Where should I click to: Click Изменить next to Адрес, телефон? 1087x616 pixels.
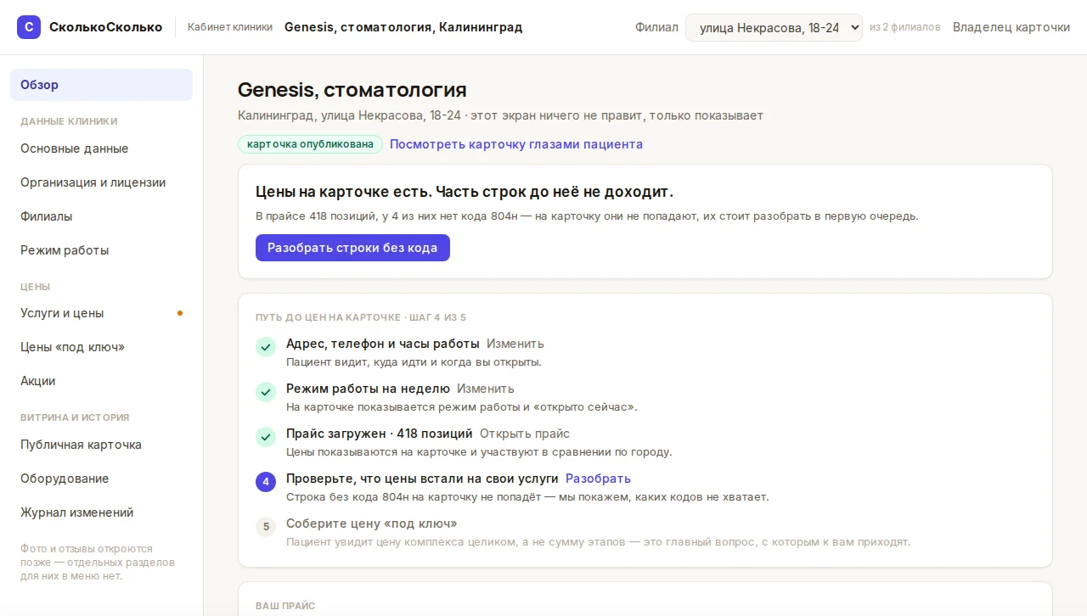[515, 344]
